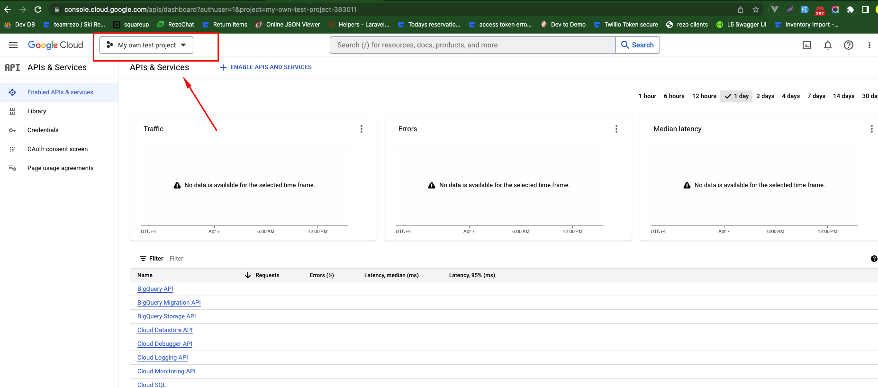The height and width of the screenshot is (388, 878).
Task: Sort table by Errors (%) column
Action: [x=322, y=275]
